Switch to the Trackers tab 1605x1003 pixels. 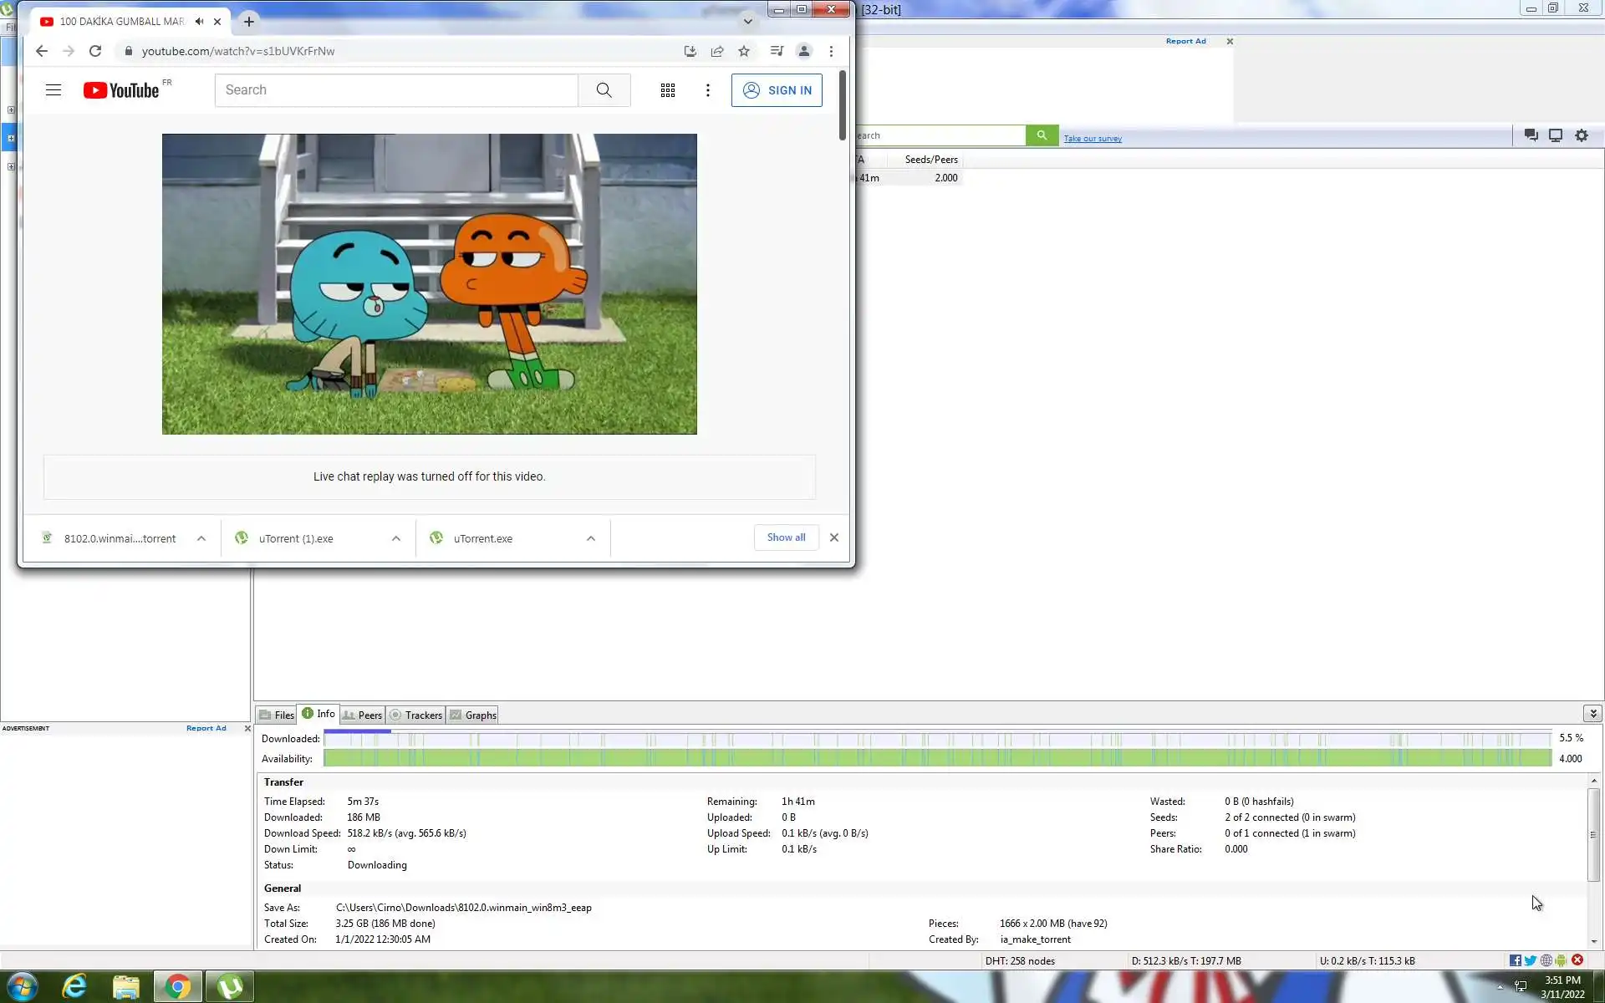click(416, 715)
